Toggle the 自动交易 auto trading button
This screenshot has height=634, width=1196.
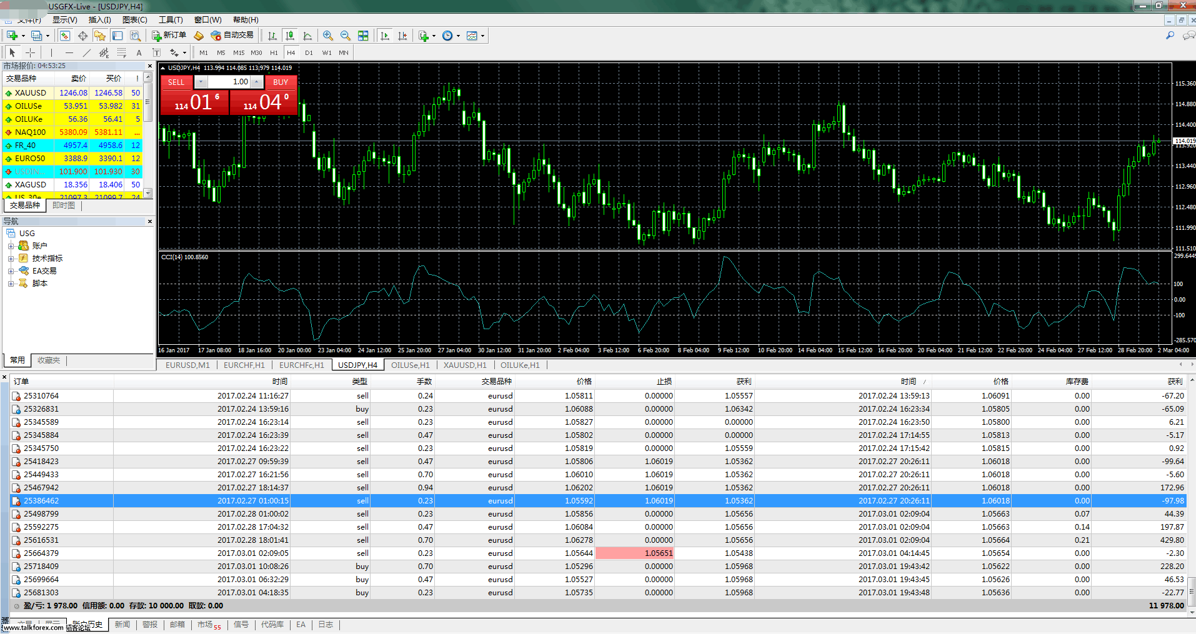pyautogui.click(x=232, y=36)
